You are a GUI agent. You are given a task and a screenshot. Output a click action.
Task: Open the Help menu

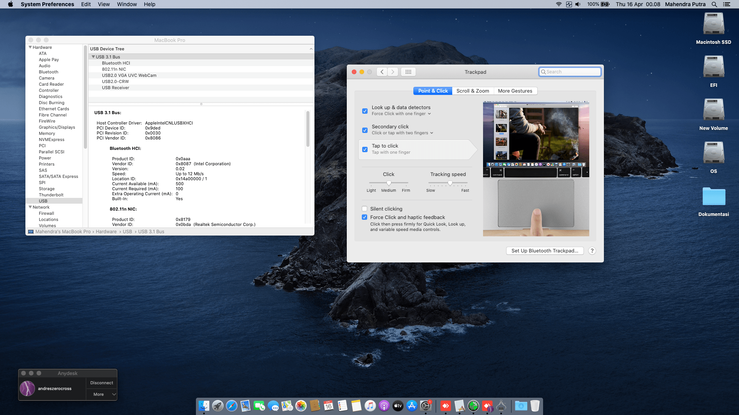[x=150, y=4]
